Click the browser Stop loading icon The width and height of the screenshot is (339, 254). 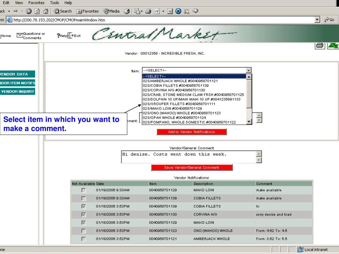[x=29, y=11]
